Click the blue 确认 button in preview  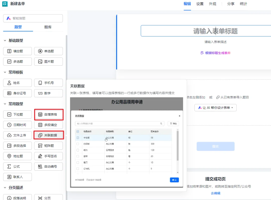click(x=174, y=180)
